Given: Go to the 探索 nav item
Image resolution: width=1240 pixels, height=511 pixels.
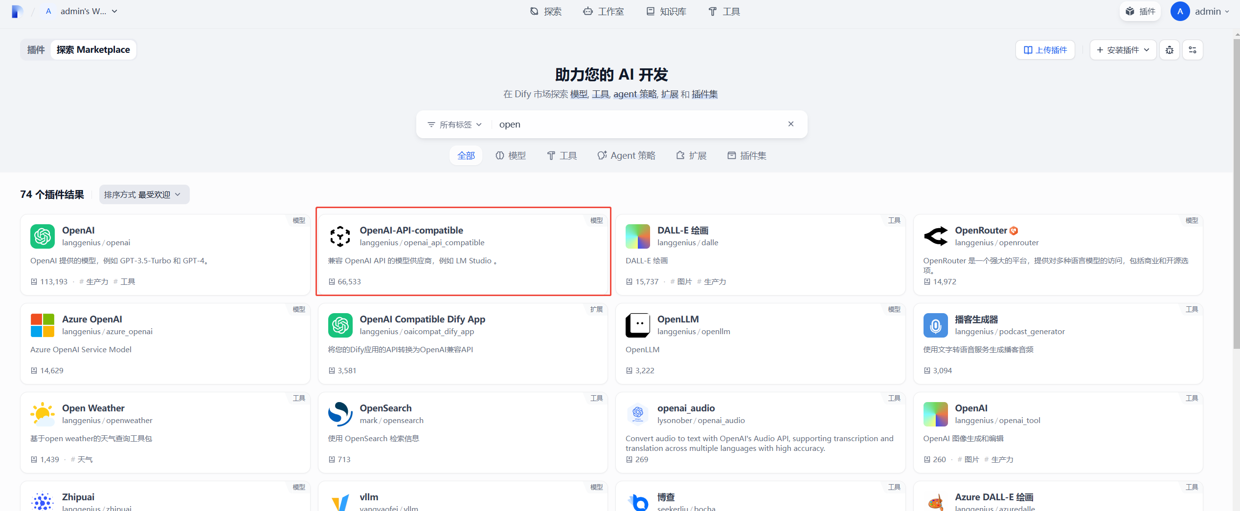Looking at the screenshot, I should (x=546, y=11).
